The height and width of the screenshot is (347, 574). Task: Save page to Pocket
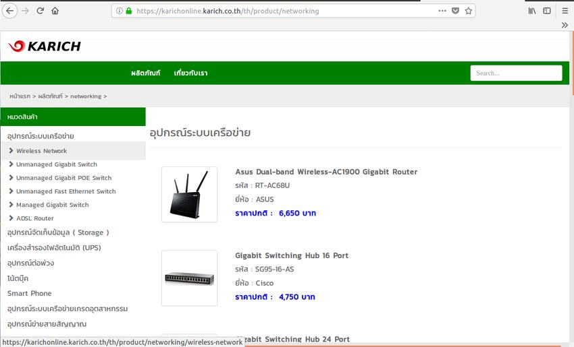455,11
